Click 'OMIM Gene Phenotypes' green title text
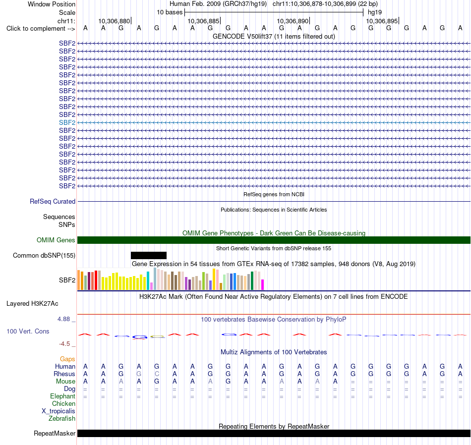Viewport: 471px width, 445px height. coord(274,233)
